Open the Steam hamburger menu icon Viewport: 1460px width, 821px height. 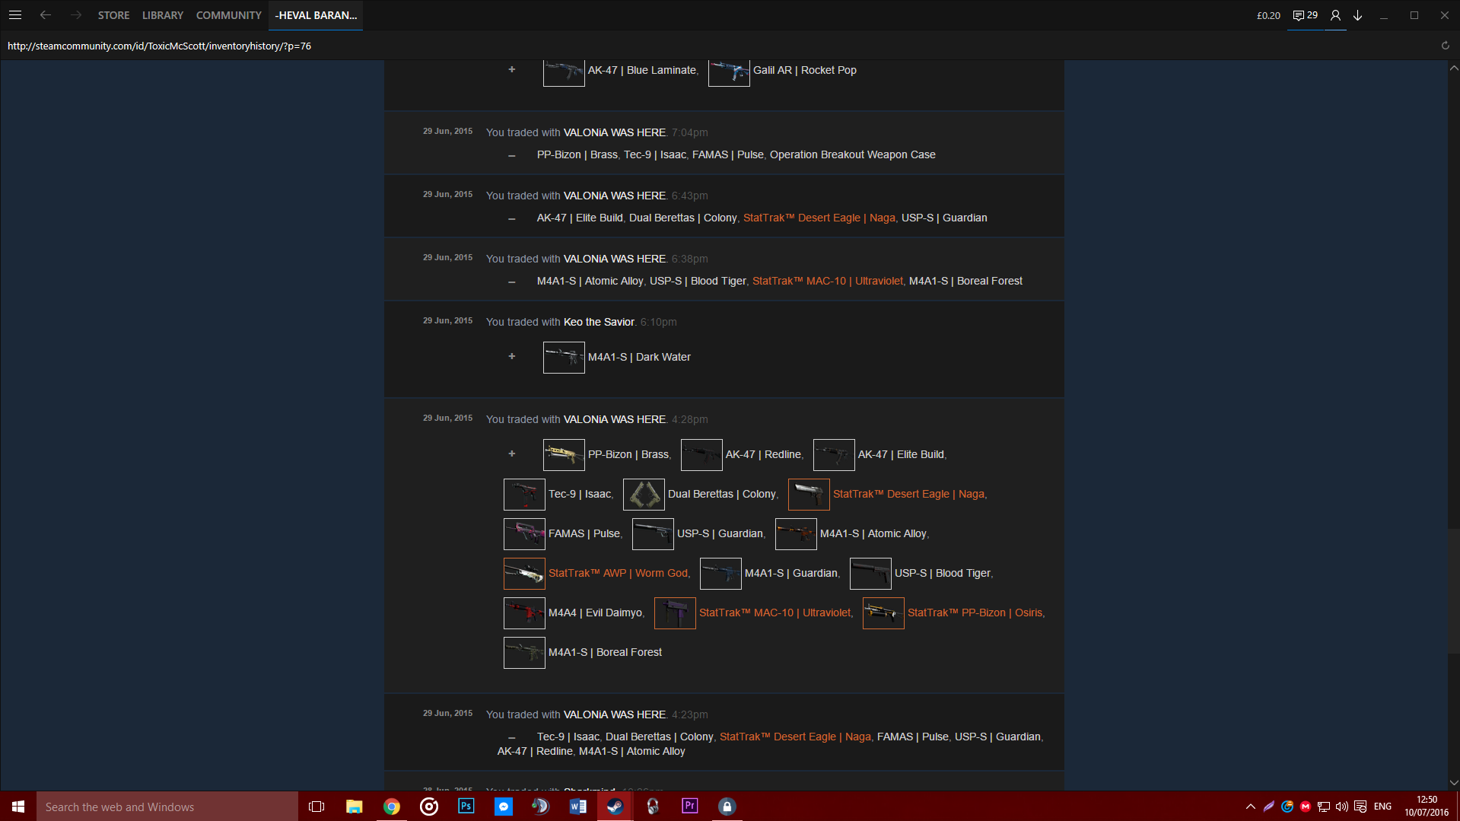15,15
